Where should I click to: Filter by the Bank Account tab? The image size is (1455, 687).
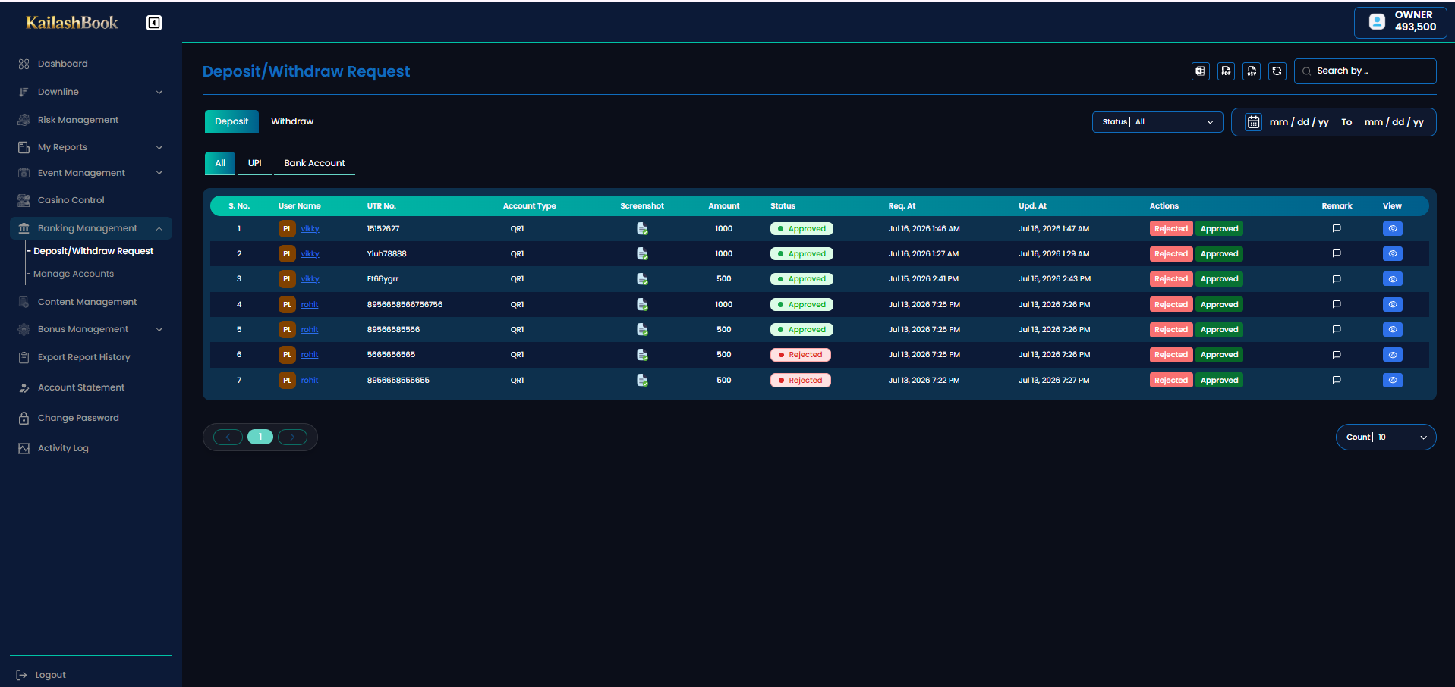click(314, 163)
